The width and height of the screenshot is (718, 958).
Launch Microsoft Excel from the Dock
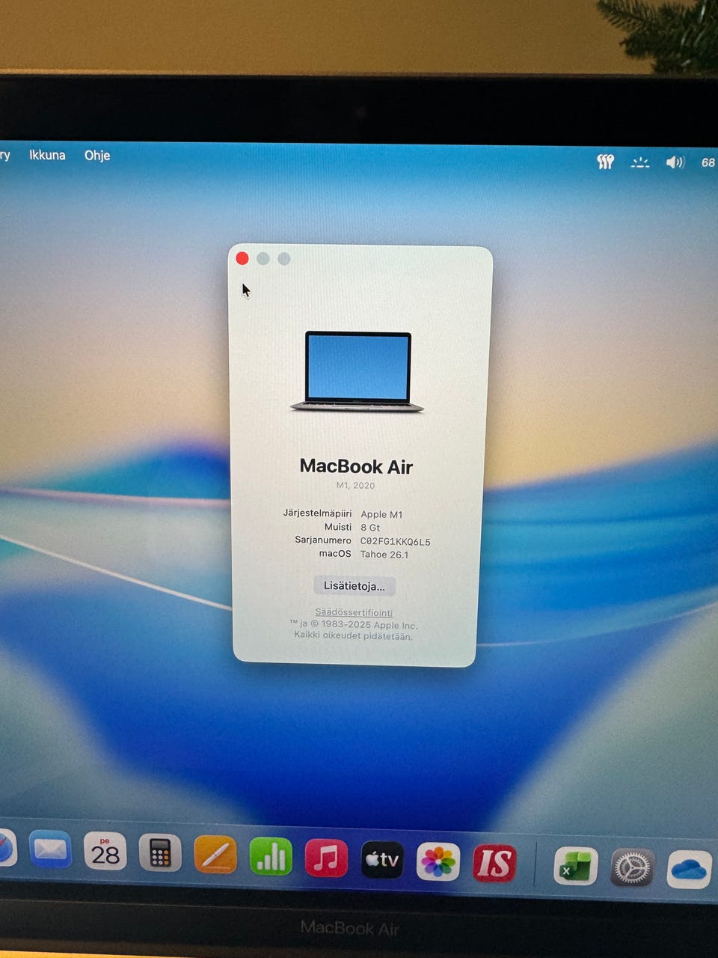[576, 866]
